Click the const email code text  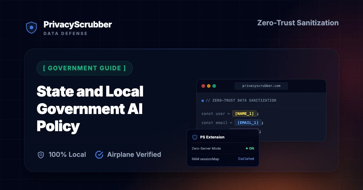click(x=217, y=123)
